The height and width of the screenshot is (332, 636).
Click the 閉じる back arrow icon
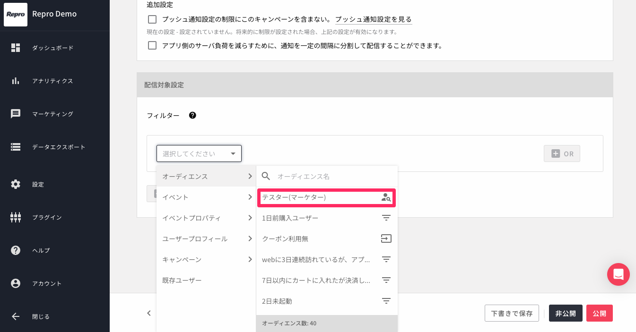[16, 316]
